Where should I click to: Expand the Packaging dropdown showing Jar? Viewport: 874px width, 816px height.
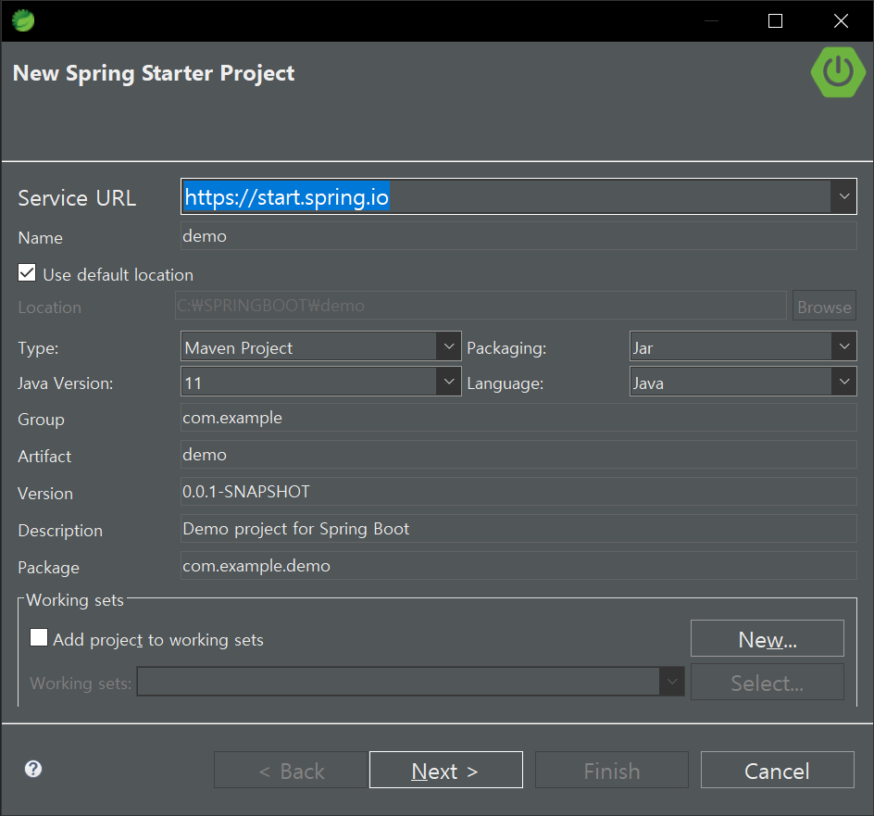[x=843, y=345]
